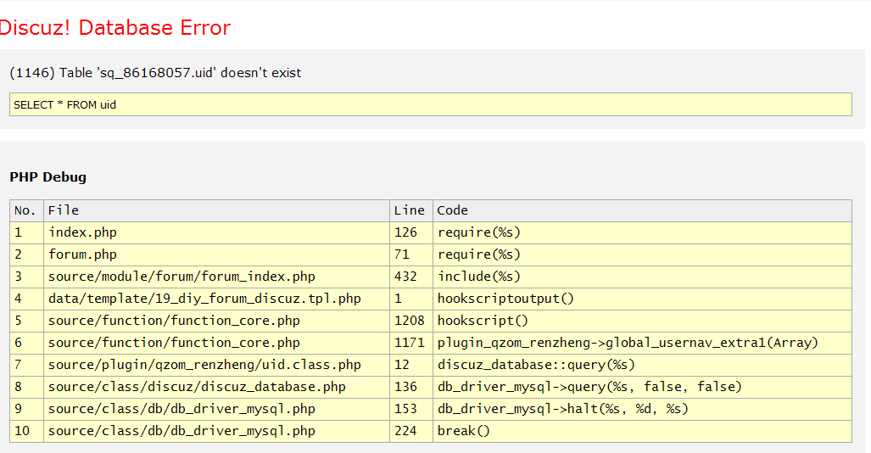Select 'discuz_database::query(%s)' code cell
The image size is (871, 453).
pos(642,365)
